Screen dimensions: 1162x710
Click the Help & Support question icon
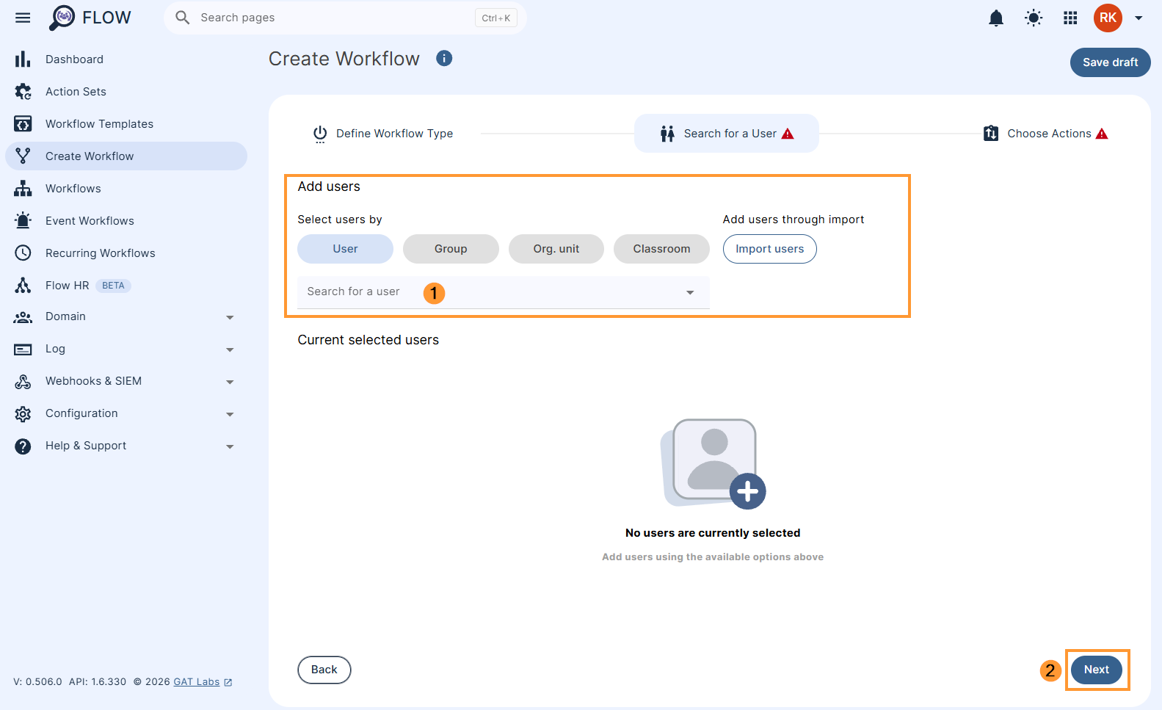coord(23,446)
